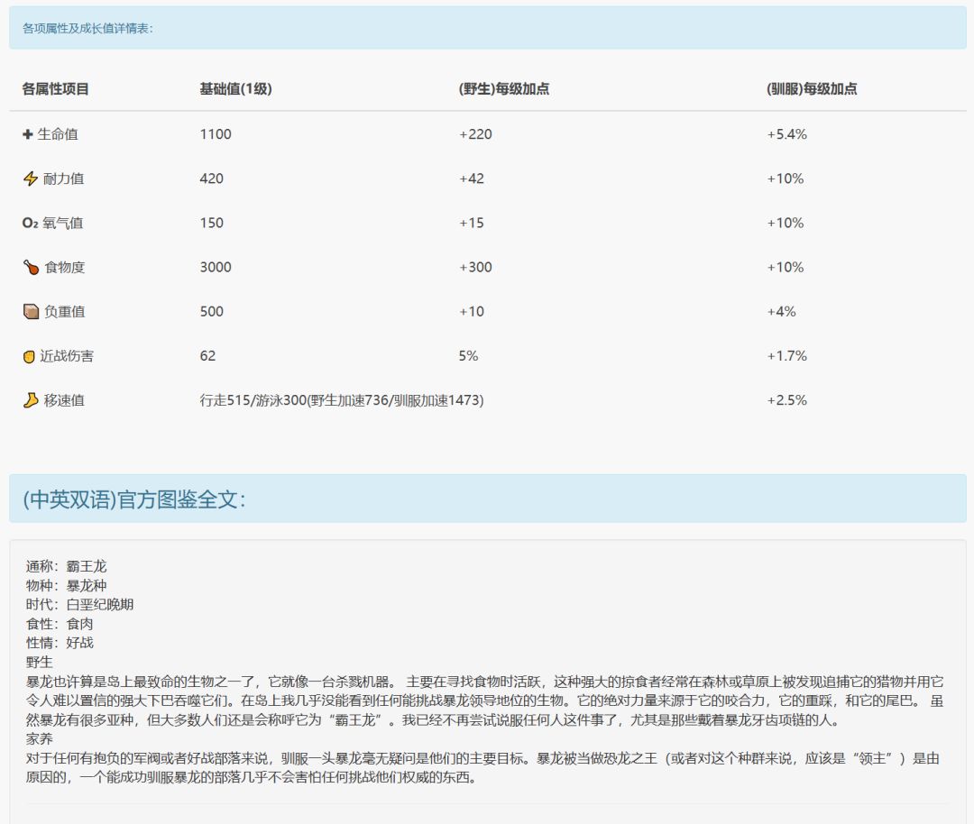Click wild stamina increment +42
The image size is (974, 824).
[472, 179]
